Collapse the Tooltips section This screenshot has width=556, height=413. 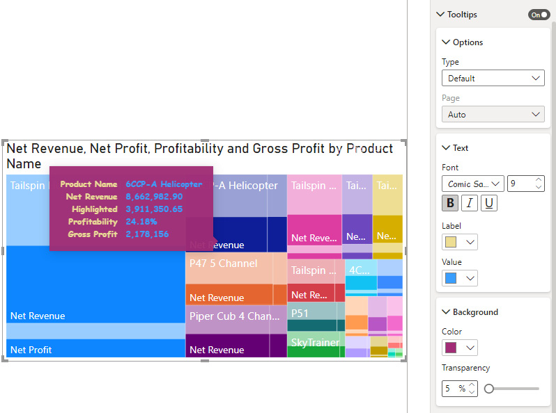(x=440, y=15)
